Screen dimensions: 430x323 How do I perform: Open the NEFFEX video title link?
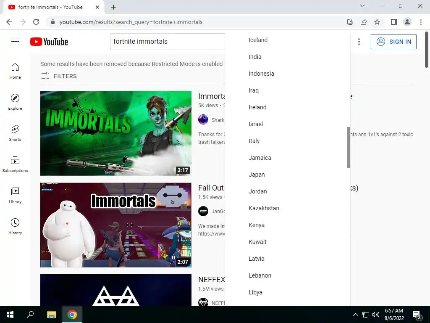coord(212,280)
